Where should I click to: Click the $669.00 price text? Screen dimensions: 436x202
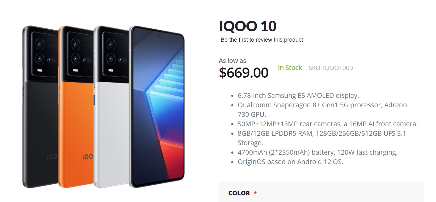click(243, 72)
